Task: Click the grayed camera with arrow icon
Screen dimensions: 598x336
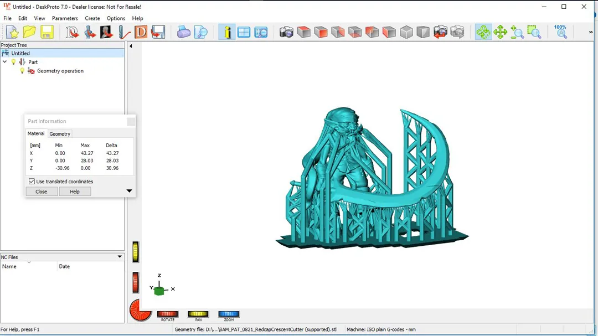Action: 457,32
